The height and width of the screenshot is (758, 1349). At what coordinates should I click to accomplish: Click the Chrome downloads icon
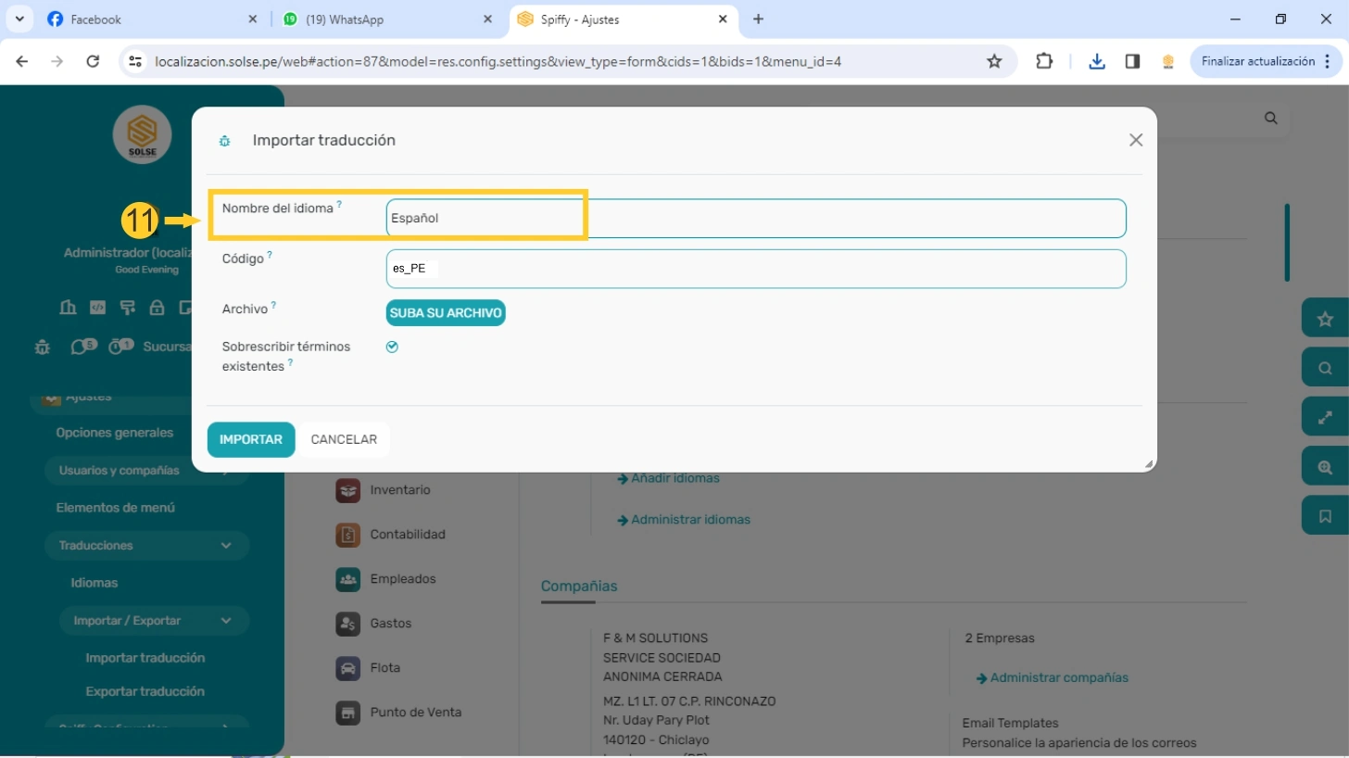pyautogui.click(x=1097, y=61)
